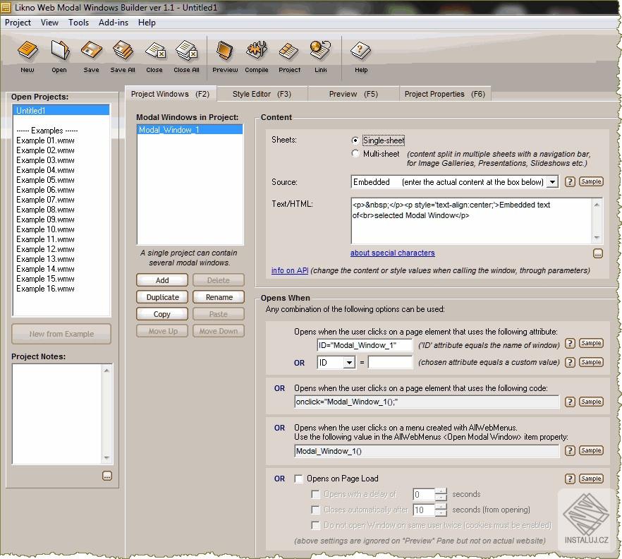Screen dimensions: 622x559
Task: Select the Multi-sheet radio button
Action: (355, 153)
